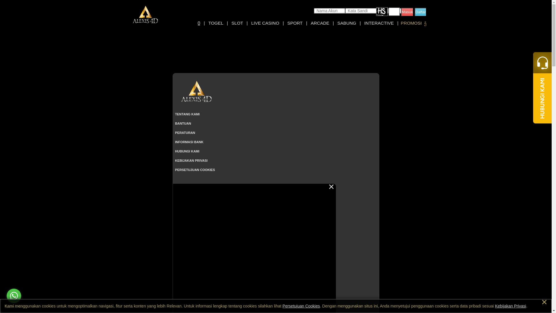
Task: Click the Alexis4D logo in the header
Action: pos(145,14)
